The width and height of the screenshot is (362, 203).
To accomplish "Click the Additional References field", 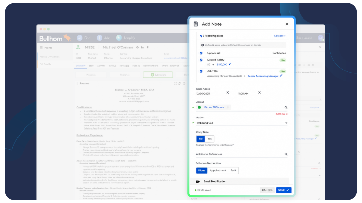I will coord(240,154).
